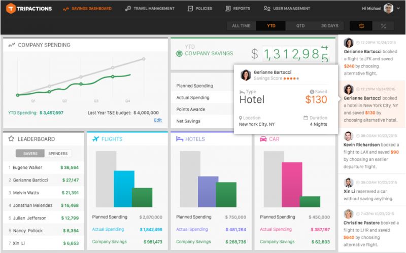The image size is (406, 253).
Task: Click the Company Savings coin icon
Action: pos(179,54)
